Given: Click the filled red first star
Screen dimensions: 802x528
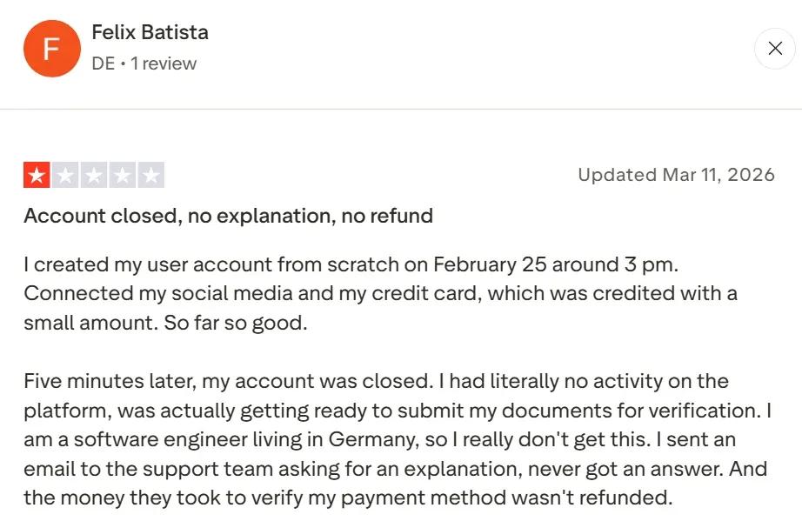Looking at the screenshot, I should point(37,176).
